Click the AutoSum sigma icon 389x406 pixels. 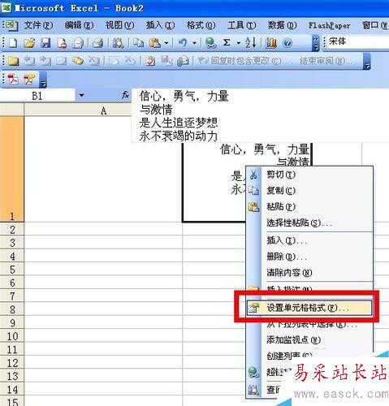[227, 43]
